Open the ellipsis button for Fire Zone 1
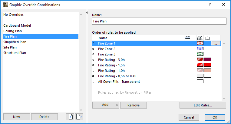This screenshot has width=231, height=124. (215, 44)
